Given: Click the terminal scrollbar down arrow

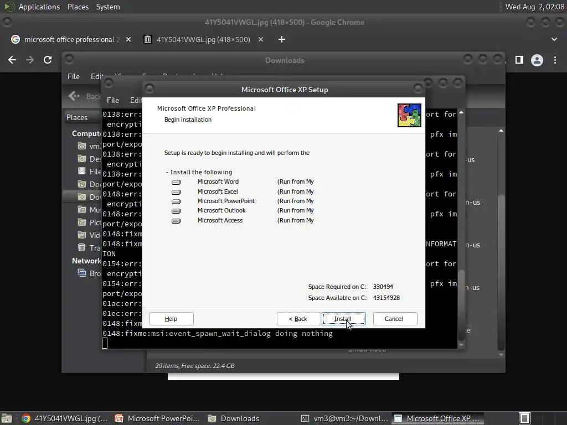Looking at the screenshot, I should coord(461,345).
